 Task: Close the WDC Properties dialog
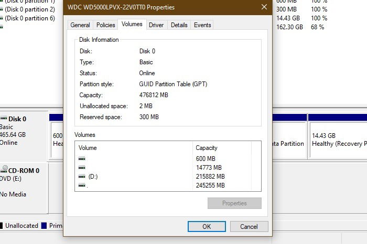pyautogui.click(x=264, y=7)
